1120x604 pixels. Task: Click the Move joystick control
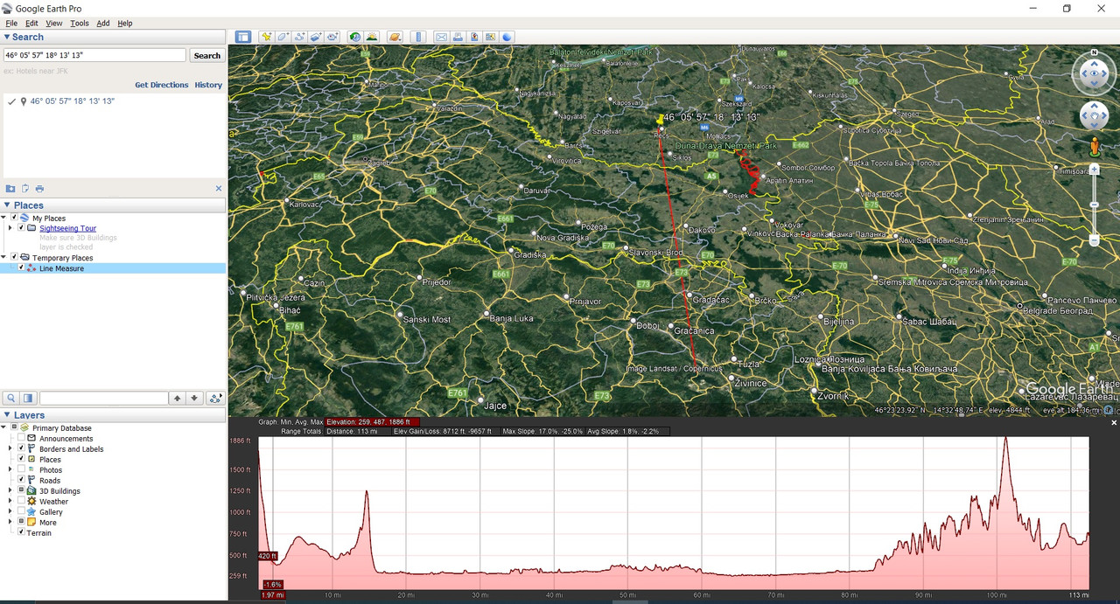click(x=1095, y=115)
